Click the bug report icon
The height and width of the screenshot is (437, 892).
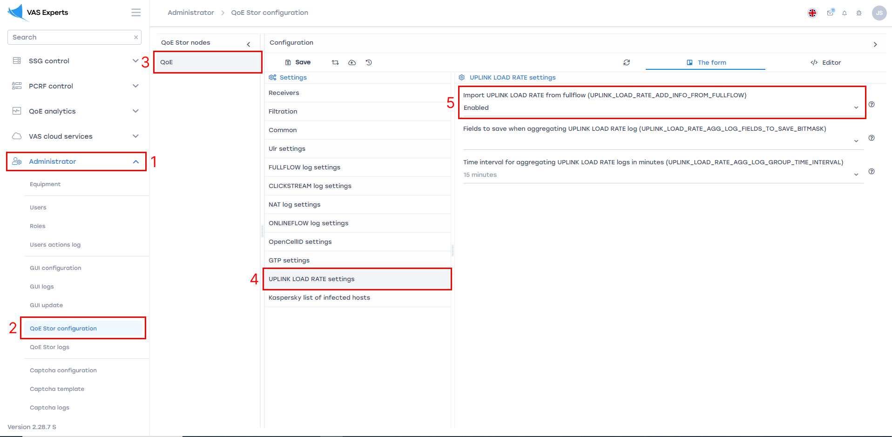(858, 13)
